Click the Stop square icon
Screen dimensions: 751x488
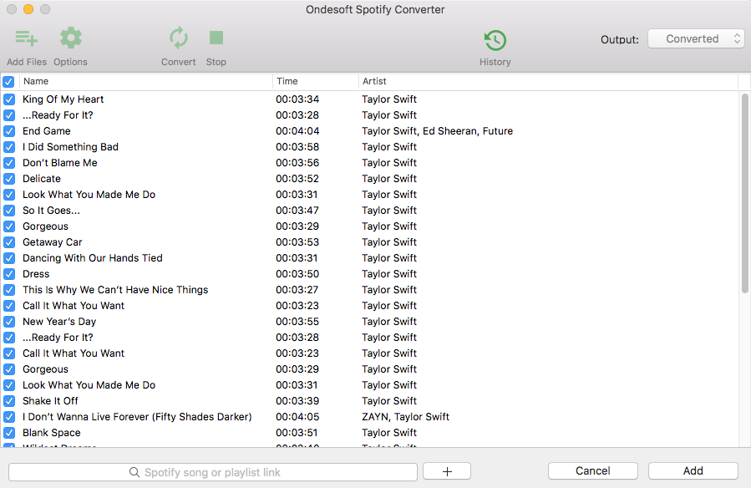(216, 38)
